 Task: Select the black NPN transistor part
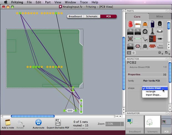pos(160,24)
